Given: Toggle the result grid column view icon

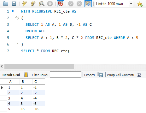Looking at the screenshot, I should point(26,75).
